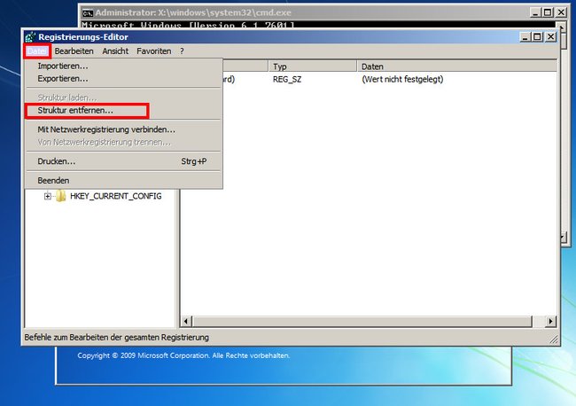Select the (Wert nicht festgelegt) value
This screenshot has height=406, width=576.
coord(402,80)
